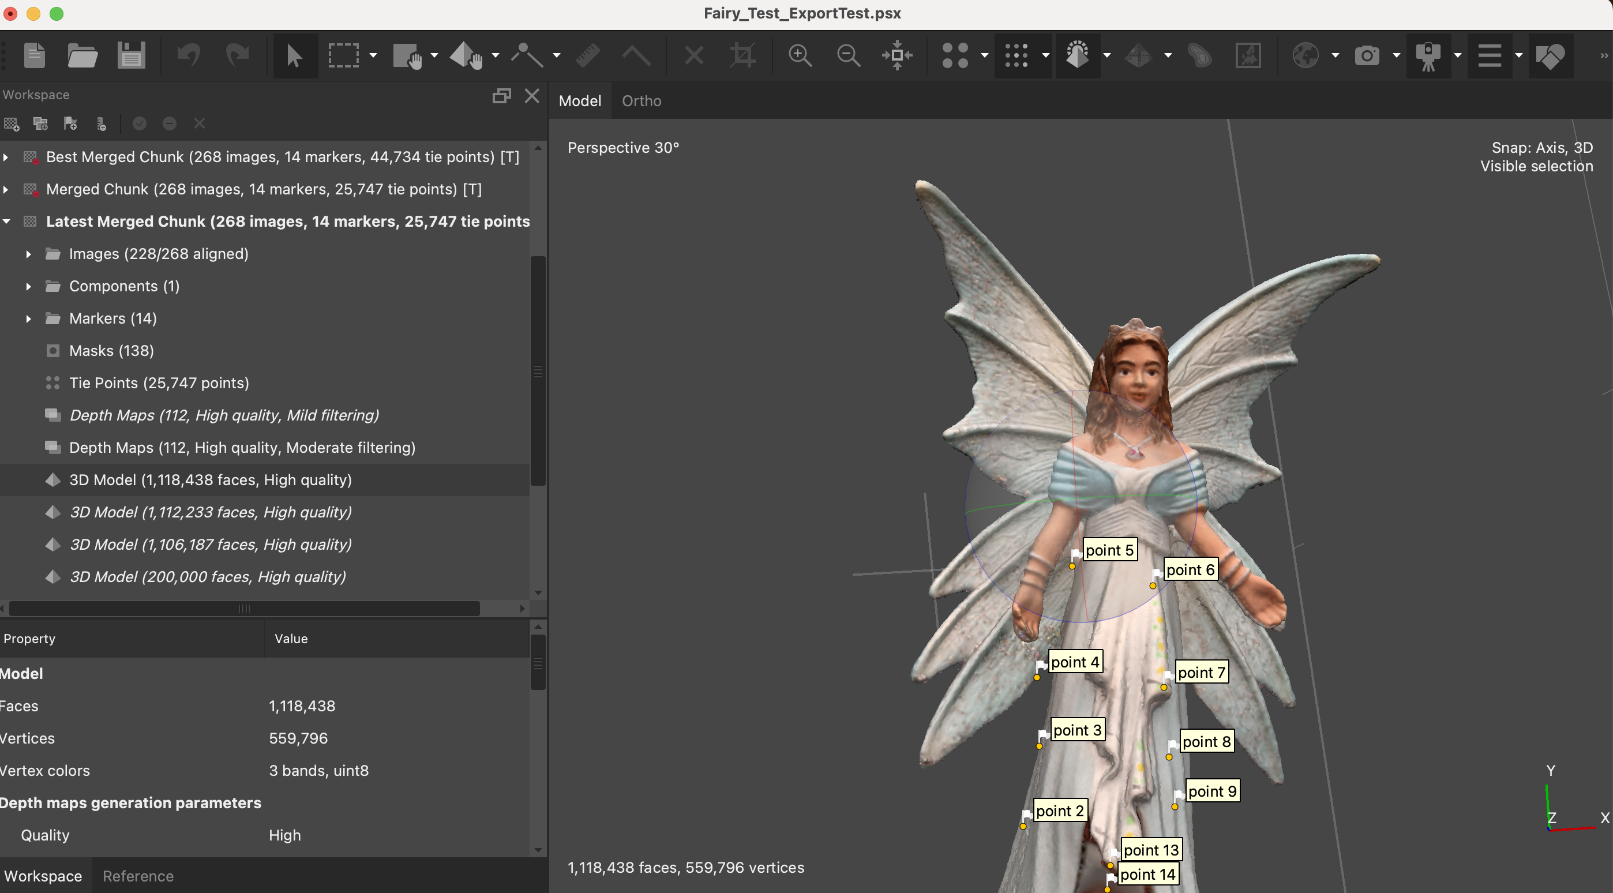
Task: Toggle Show Markers tripod button
Action: (1428, 56)
